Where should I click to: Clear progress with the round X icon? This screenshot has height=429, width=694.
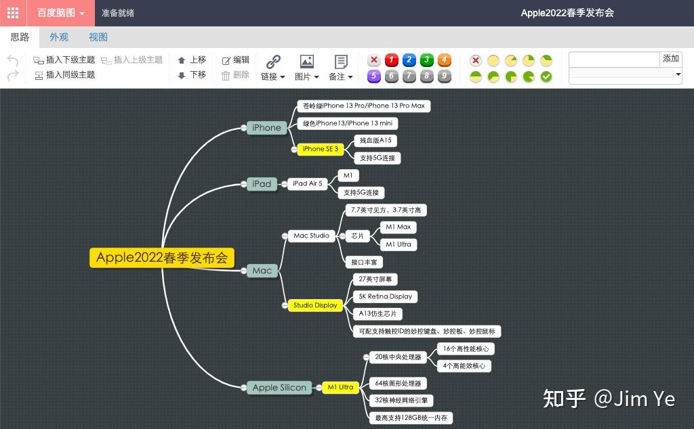click(476, 60)
